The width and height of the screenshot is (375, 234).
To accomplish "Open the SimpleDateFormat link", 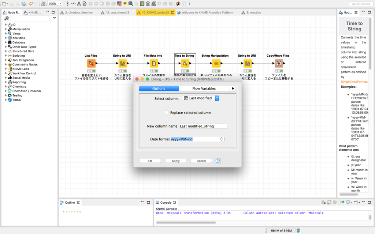I will tap(354, 82).
